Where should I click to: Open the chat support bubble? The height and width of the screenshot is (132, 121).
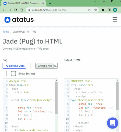[x=113, y=123]
